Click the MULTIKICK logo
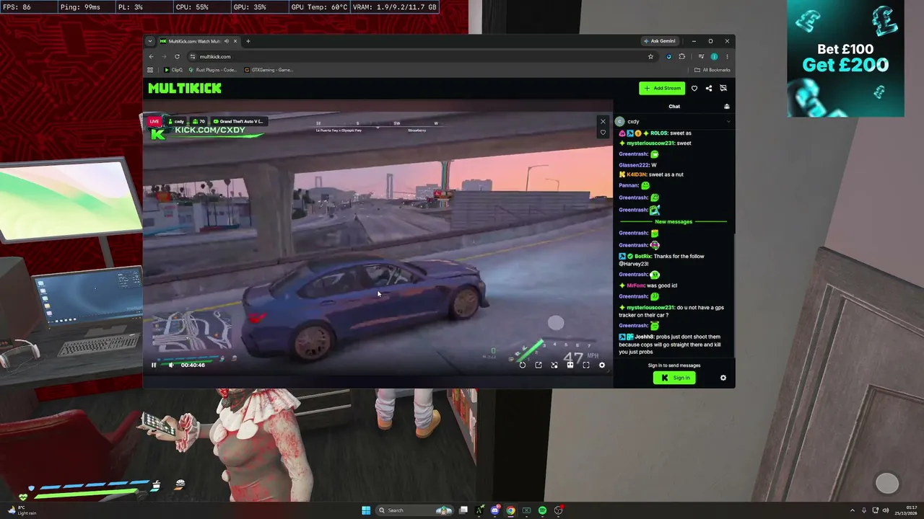Viewport: 924px width, 519px height. [185, 88]
